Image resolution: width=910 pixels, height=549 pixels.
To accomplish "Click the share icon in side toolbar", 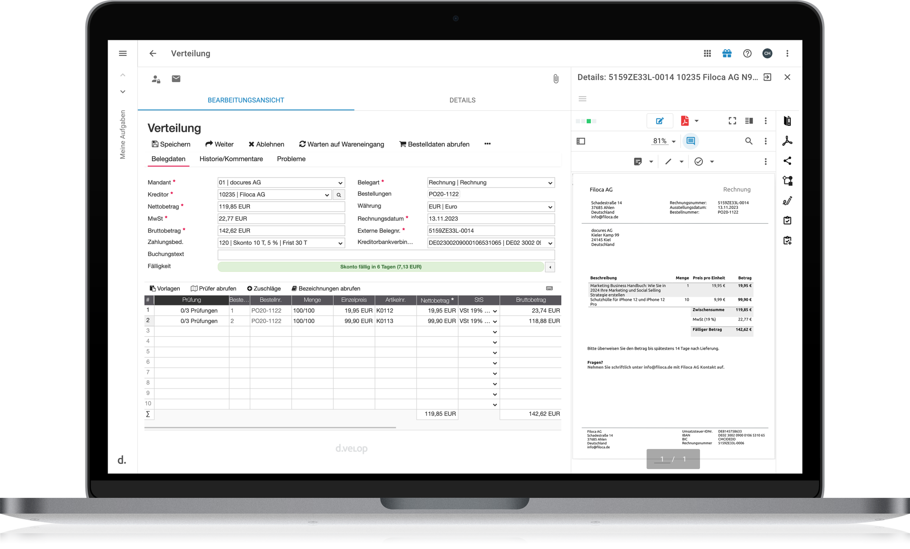I will 787,161.
